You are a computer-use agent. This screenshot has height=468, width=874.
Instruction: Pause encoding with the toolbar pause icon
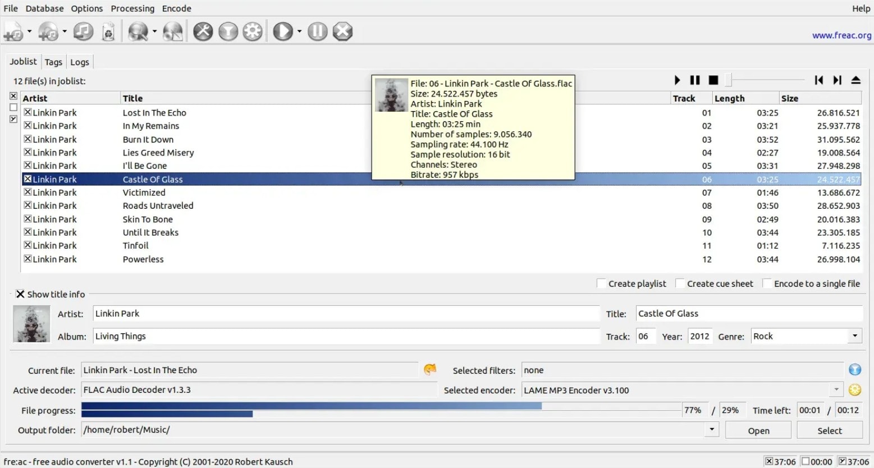tap(318, 31)
